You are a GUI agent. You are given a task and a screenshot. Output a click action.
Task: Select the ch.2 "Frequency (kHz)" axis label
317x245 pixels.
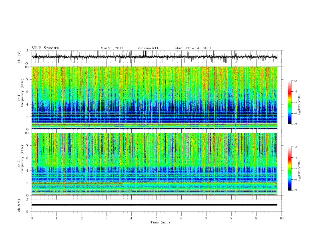click(x=22, y=159)
